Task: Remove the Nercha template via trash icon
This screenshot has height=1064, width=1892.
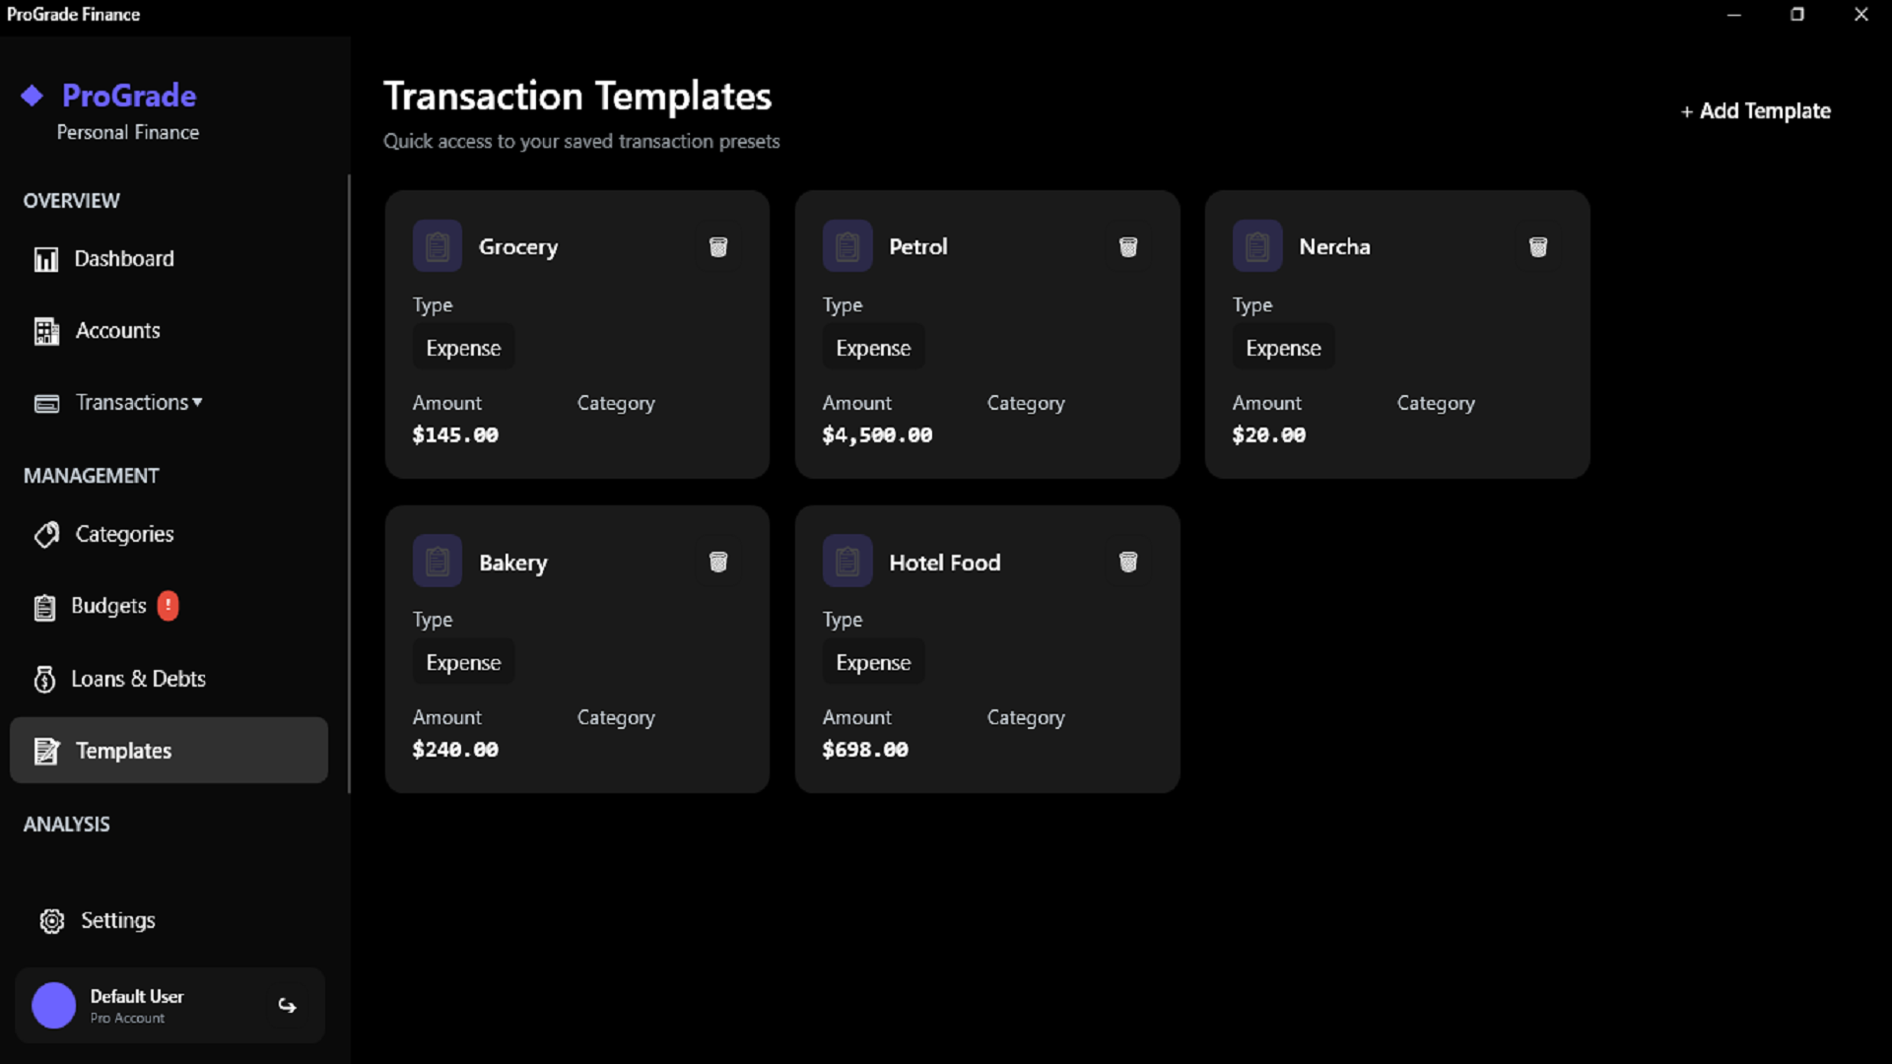Action: (1538, 246)
